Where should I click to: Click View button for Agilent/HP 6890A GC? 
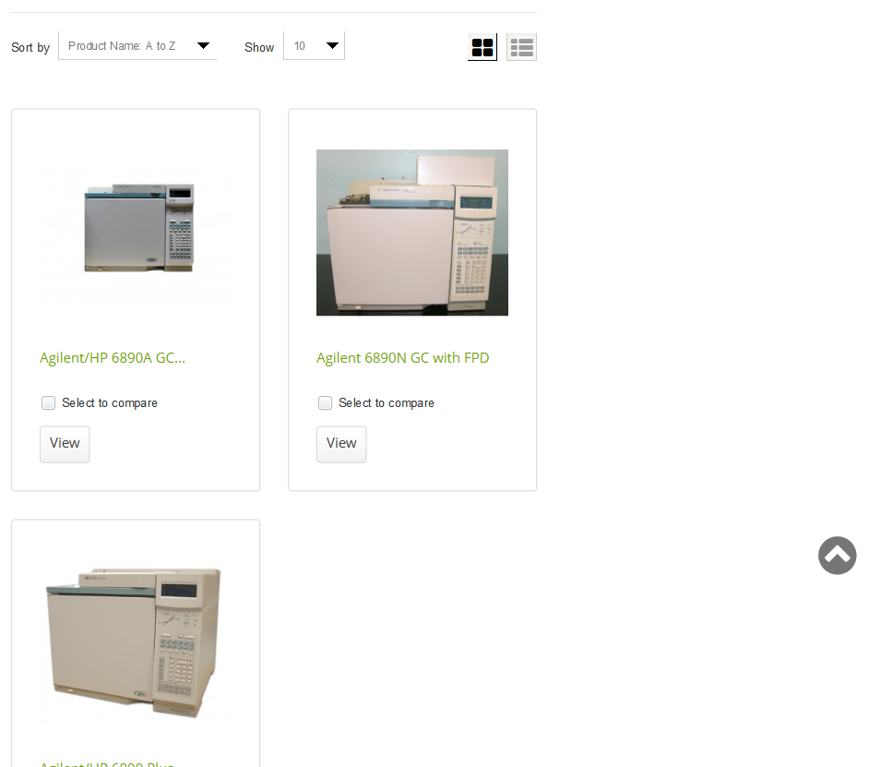pos(65,444)
